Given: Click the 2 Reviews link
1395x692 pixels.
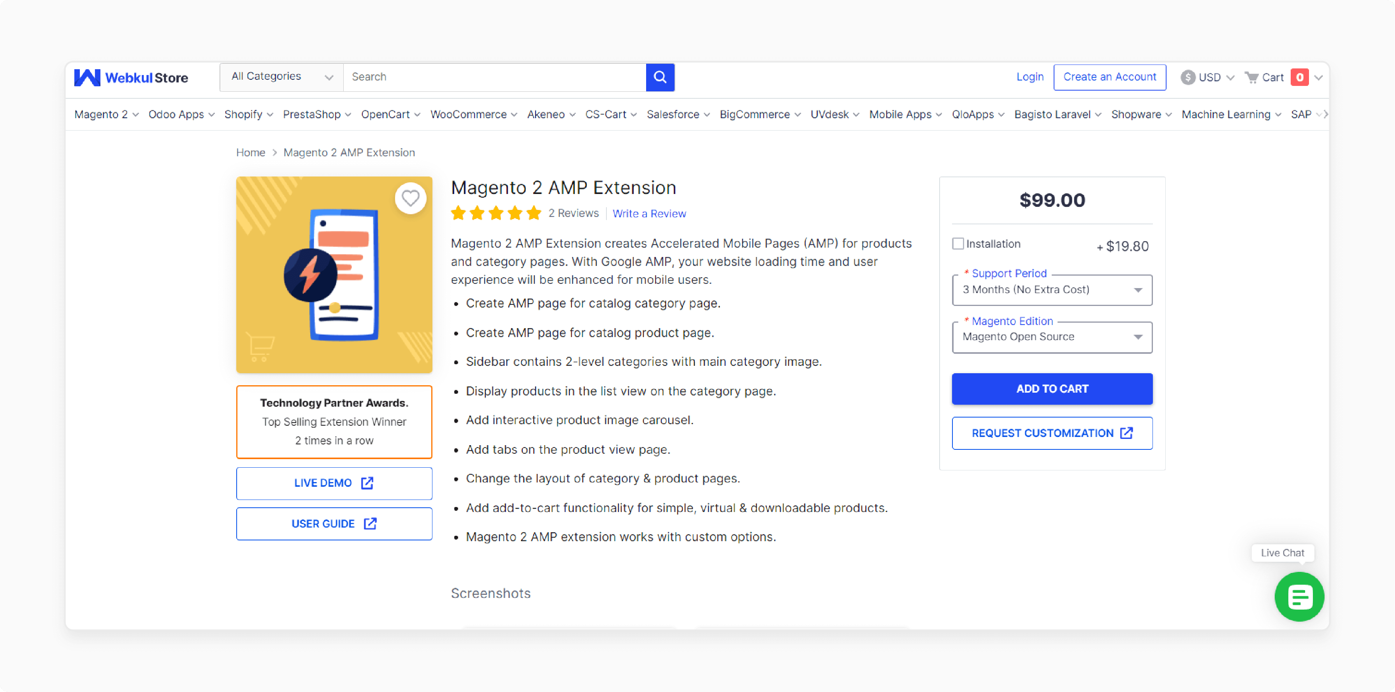Looking at the screenshot, I should point(573,213).
